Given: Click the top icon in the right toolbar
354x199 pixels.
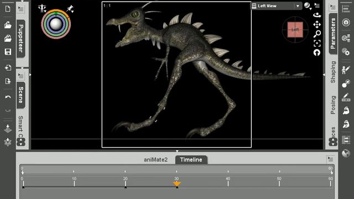Looking at the screenshot, I should coord(346,9).
